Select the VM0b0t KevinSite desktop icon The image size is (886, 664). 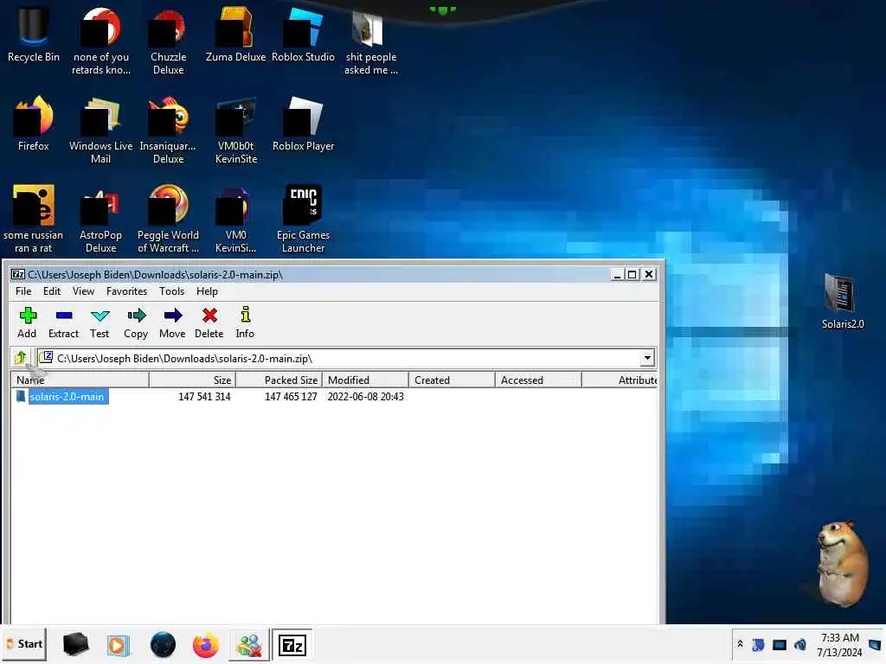coord(236,131)
